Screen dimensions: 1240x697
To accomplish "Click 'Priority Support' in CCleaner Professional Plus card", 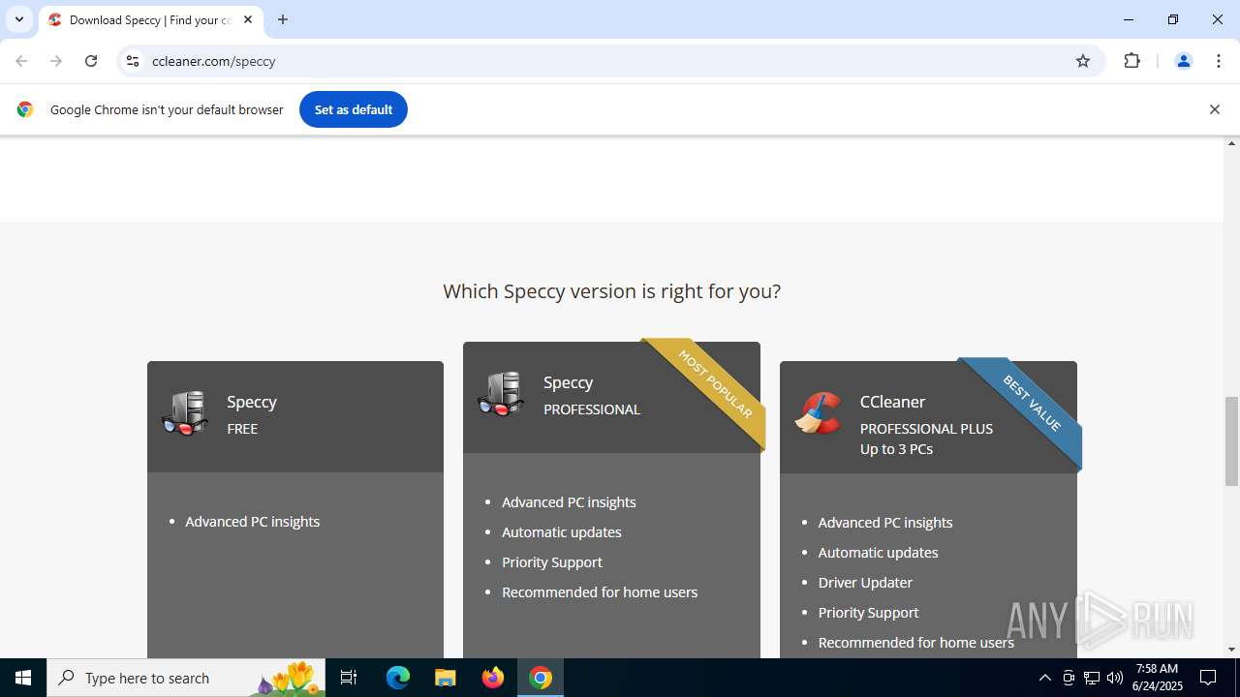I will pos(868,612).
